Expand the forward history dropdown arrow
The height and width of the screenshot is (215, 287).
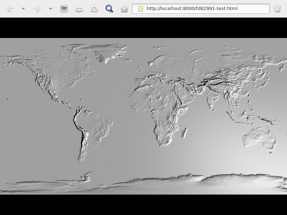[x=51, y=9]
